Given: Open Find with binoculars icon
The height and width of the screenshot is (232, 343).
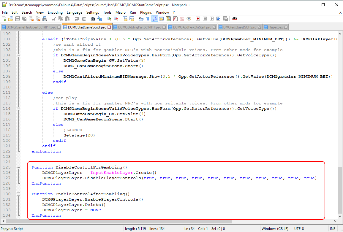Looking at the screenshot, I should [93, 19].
